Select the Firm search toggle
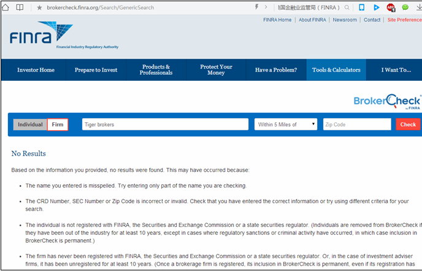Screen dimensions: 422x271 [x=58, y=125]
